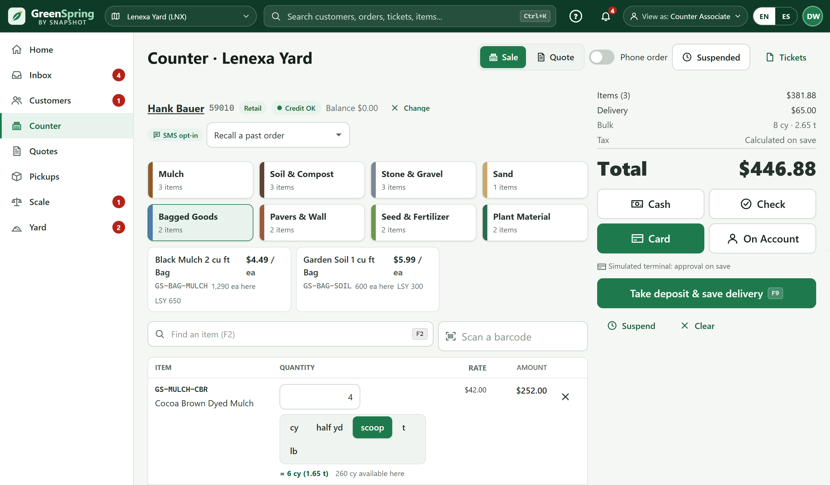Open Quotes in the sidebar
Image resolution: width=830 pixels, height=485 pixels.
tap(67, 151)
